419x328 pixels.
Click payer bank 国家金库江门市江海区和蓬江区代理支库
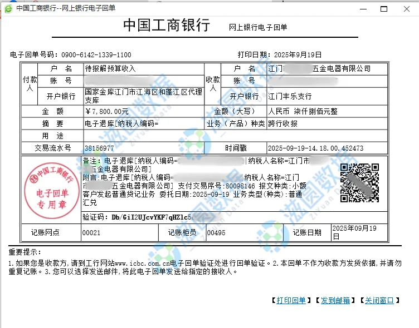click(144, 96)
